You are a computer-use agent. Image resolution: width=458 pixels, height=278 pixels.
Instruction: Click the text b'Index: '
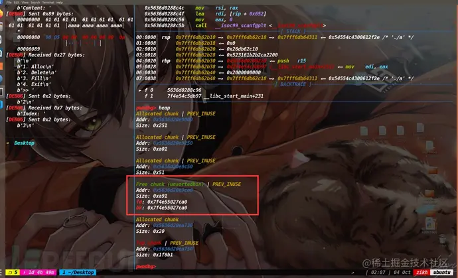[x=31, y=113]
